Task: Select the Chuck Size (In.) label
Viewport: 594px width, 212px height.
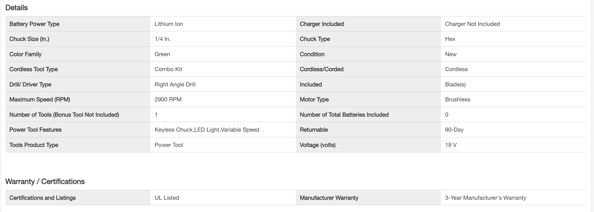Action: click(x=29, y=39)
